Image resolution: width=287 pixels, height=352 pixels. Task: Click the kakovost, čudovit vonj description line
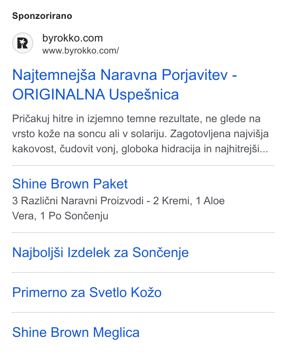tap(140, 149)
